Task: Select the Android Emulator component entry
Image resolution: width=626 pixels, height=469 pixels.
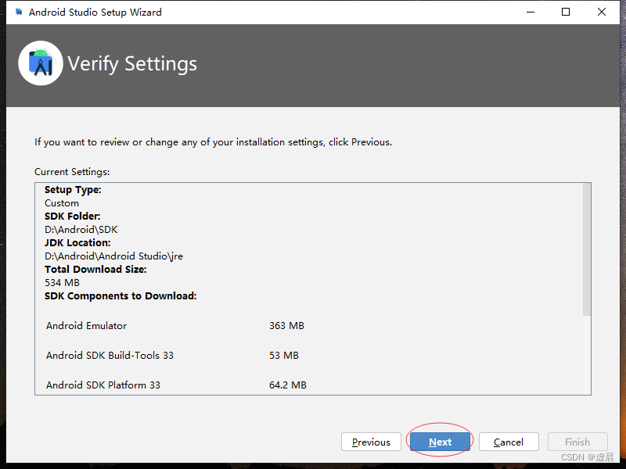Action: [86, 325]
